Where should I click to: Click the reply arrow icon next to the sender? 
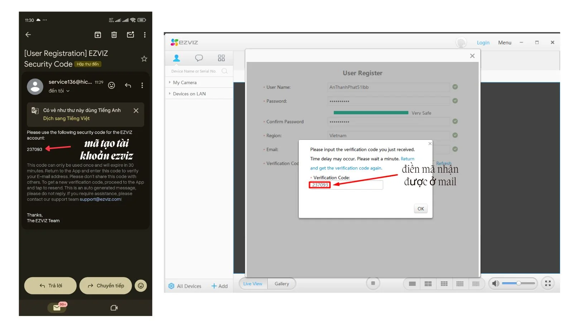click(128, 85)
